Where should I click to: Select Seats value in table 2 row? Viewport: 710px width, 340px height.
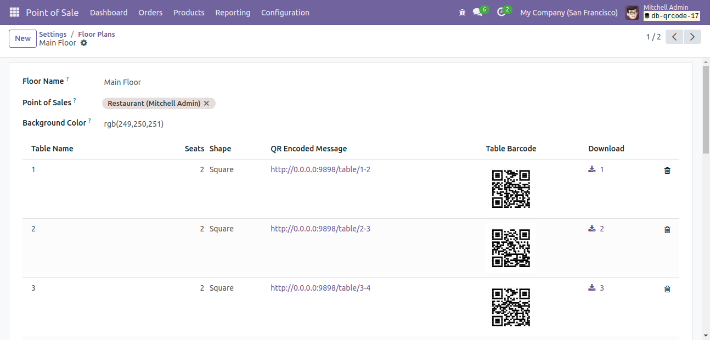[202, 229]
